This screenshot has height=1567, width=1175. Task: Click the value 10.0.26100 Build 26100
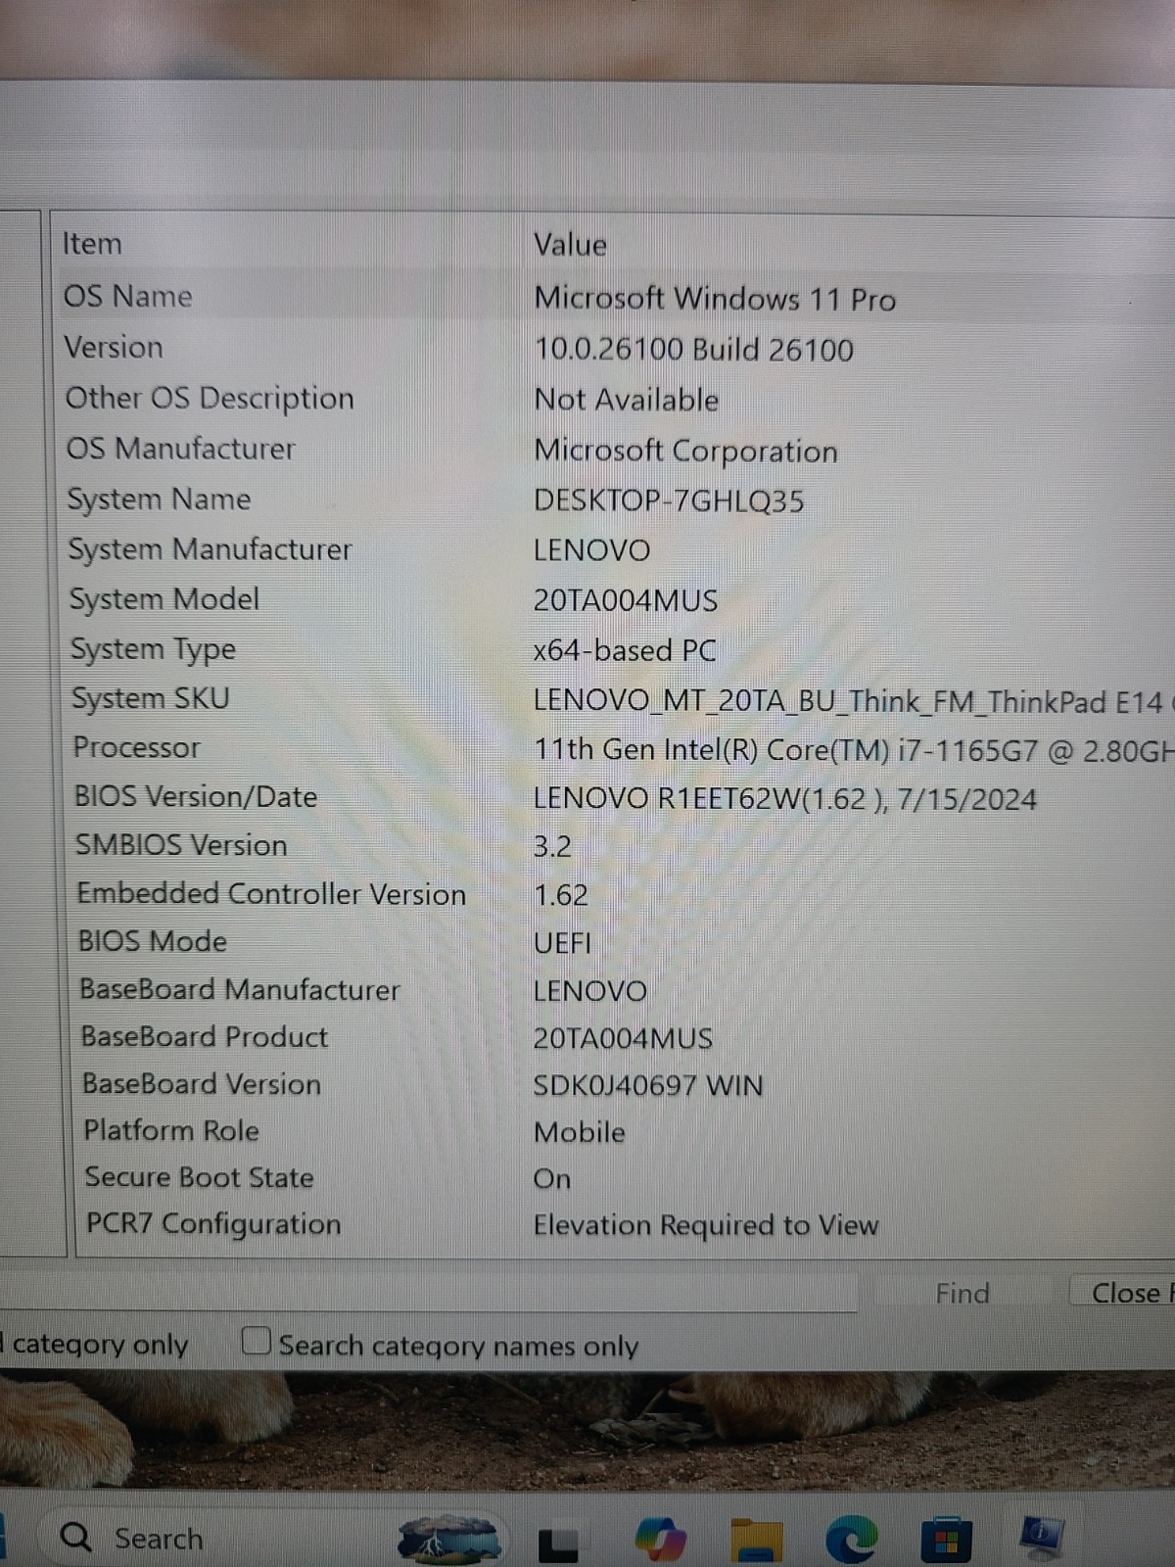(694, 350)
